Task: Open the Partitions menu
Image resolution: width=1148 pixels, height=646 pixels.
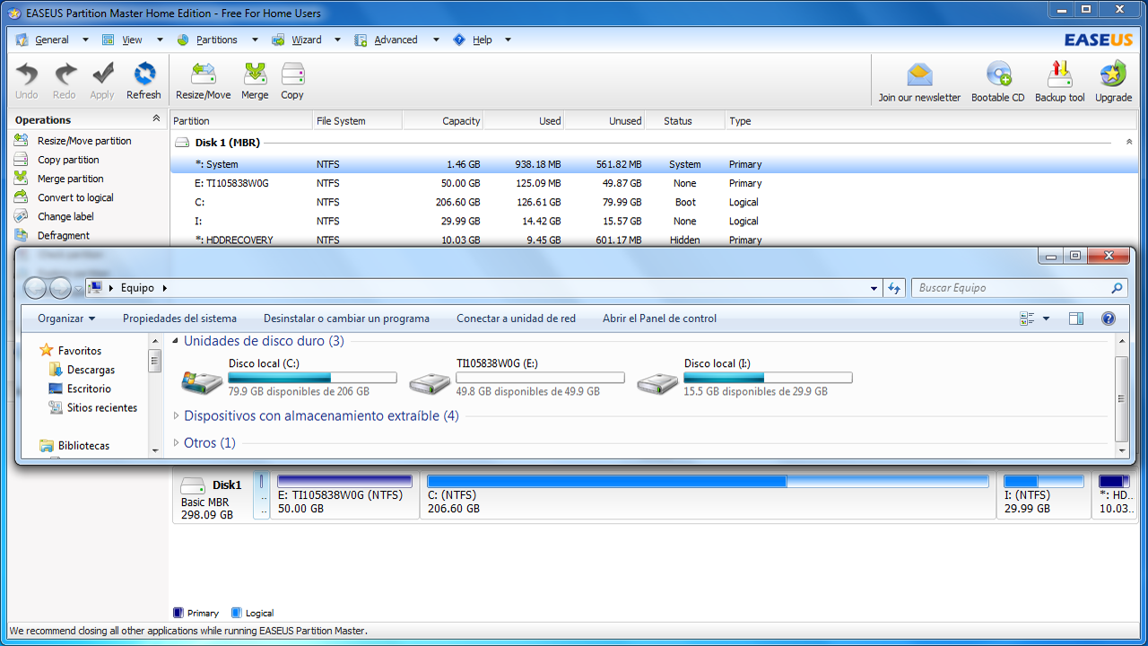Action: click(x=217, y=39)
